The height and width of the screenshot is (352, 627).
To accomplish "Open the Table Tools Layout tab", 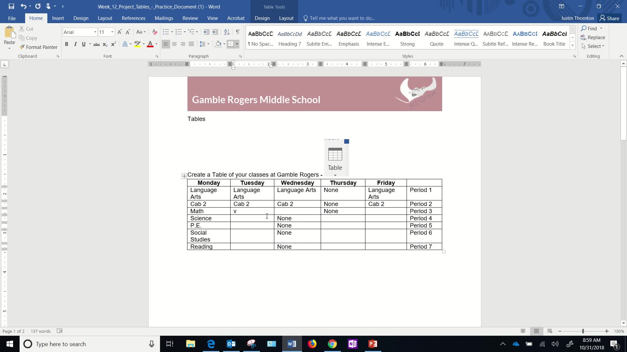I will click(286, 18).
